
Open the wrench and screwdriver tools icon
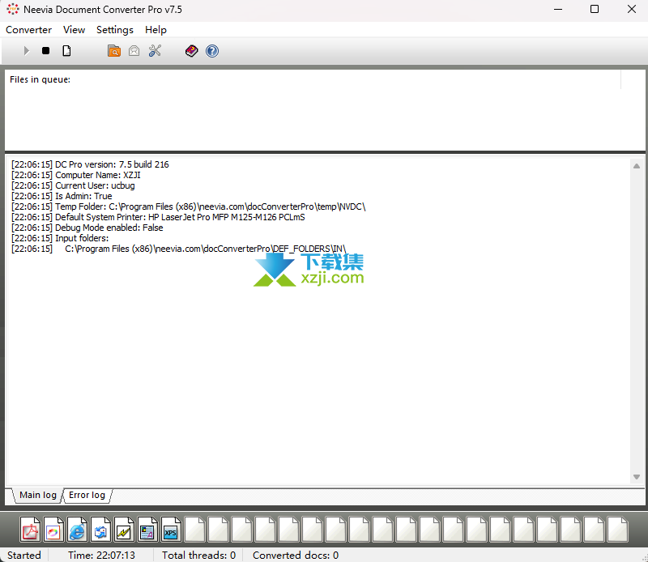(x=155, y=51)
